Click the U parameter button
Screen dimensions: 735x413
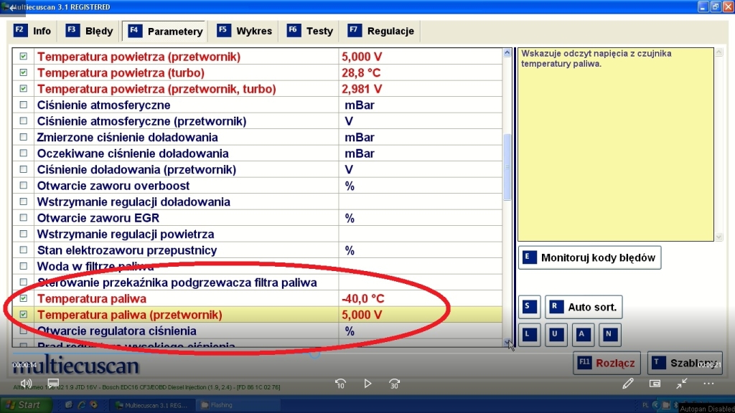click(x=556, y=334)
